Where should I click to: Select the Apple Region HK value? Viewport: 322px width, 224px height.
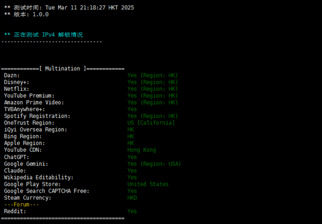[x=130, y=143]
